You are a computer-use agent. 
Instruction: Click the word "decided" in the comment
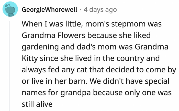tap(119, 70)
